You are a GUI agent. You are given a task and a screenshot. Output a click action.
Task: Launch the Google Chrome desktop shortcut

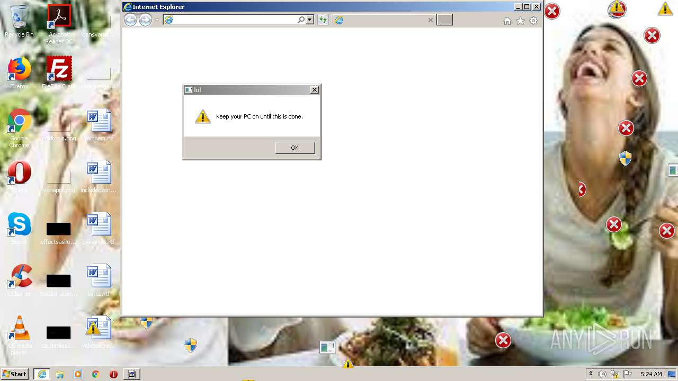[x=19, y=129]
